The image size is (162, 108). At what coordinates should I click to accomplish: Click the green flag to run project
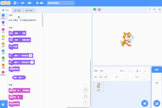click(95, 10)
